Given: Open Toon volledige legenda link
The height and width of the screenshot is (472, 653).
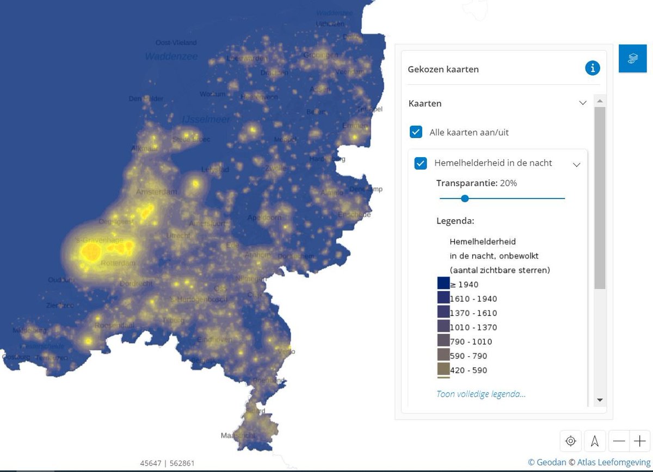Looking at the screenshot, I should (481, 394).
